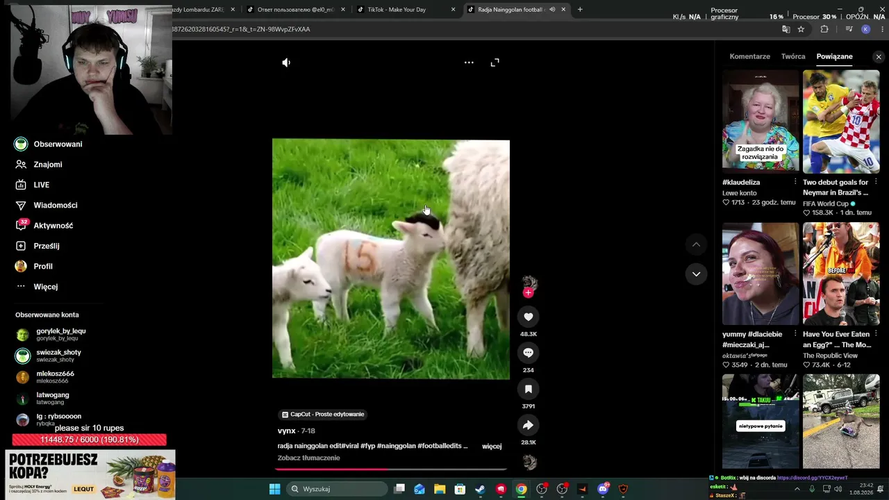
Task: Like the video with the heart icon
Action: point(528,317)
